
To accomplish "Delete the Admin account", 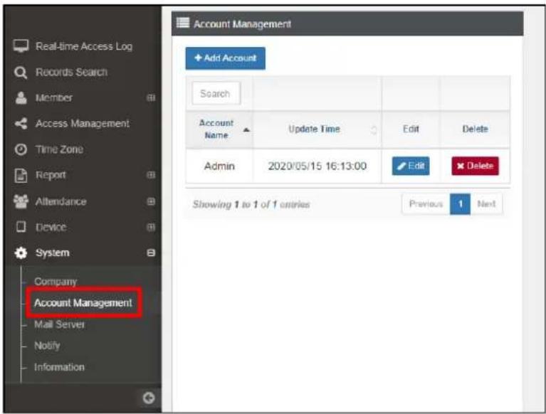I will (475, 166).
